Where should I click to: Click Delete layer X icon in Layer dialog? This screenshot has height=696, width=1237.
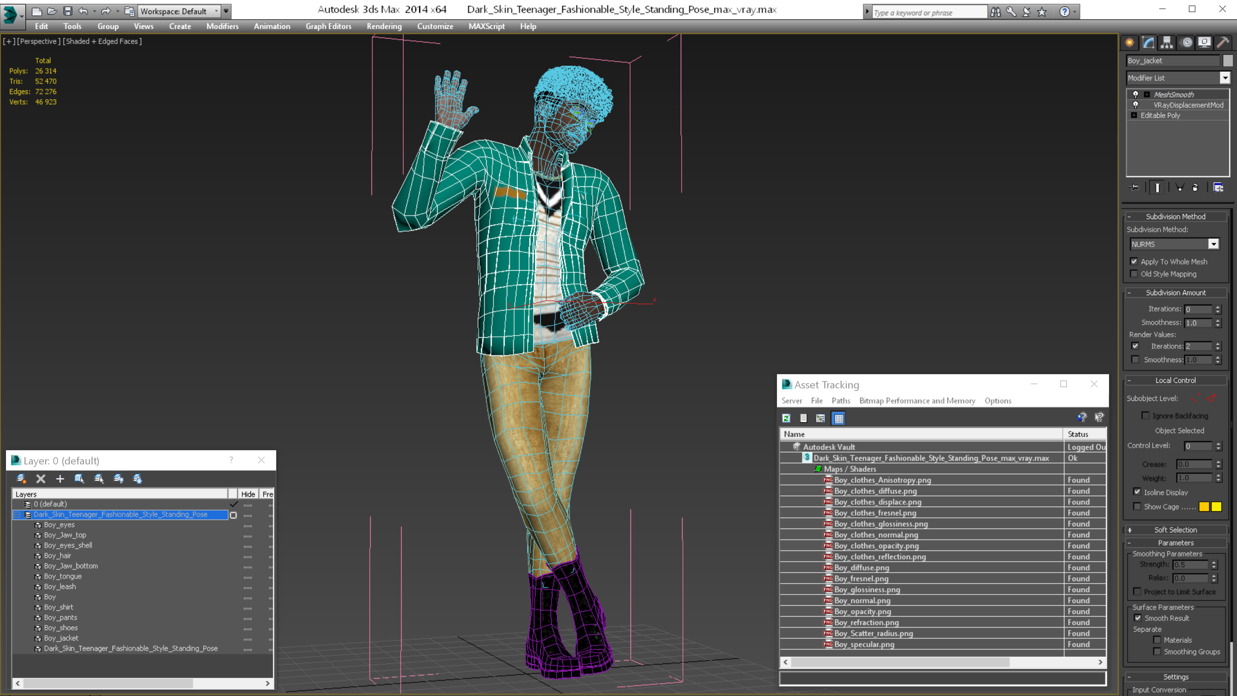pyautogui.click(x=41, y=479)
